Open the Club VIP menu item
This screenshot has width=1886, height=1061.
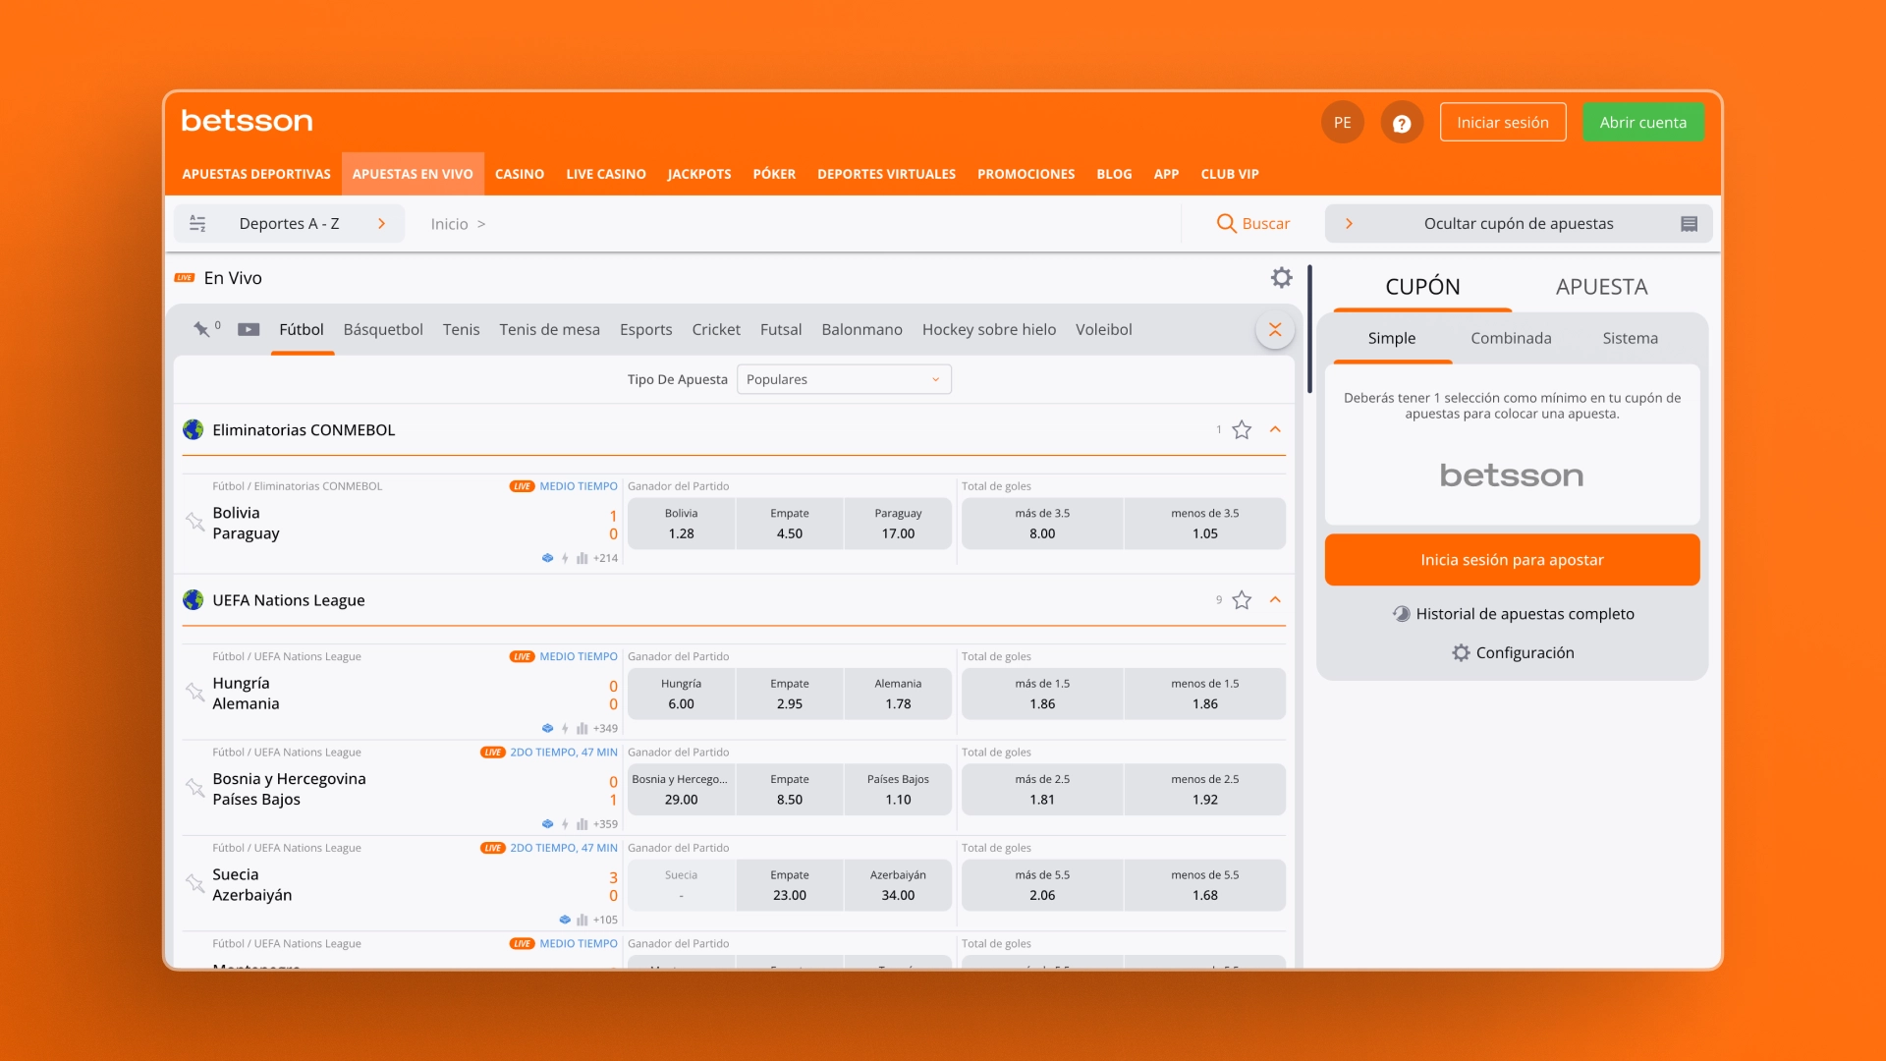click(1229, 174)
